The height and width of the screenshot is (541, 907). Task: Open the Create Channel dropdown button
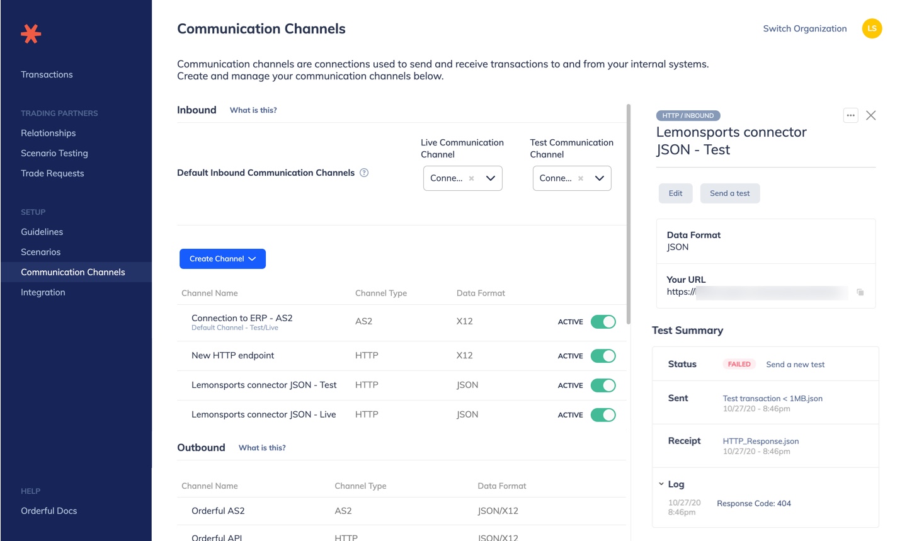222,259
